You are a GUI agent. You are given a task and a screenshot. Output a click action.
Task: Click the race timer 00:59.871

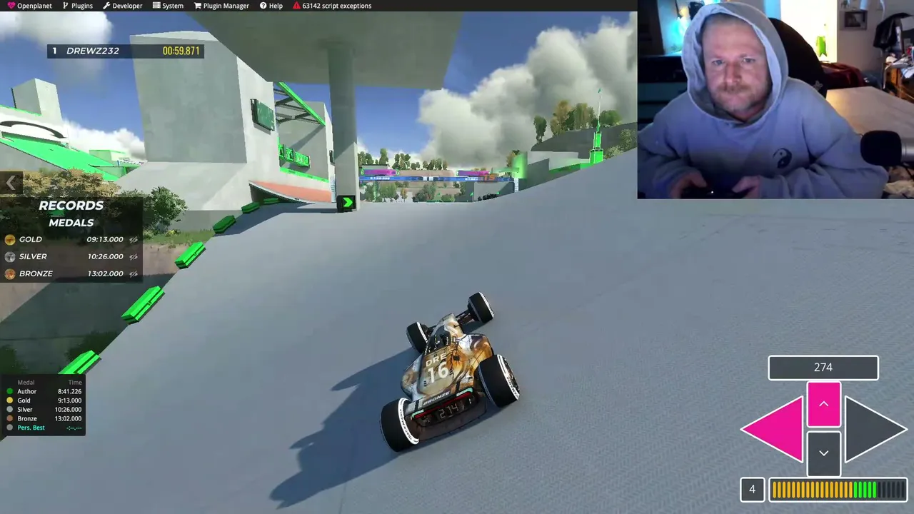[181, 51]
